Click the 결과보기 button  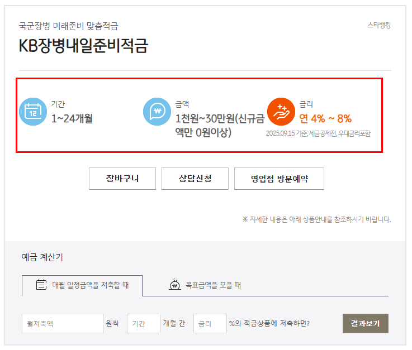point(366,324)
